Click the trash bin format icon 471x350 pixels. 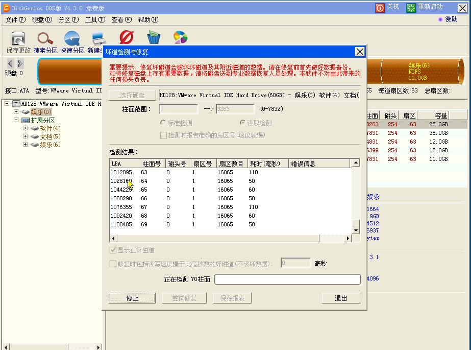[x=154, y=37]
